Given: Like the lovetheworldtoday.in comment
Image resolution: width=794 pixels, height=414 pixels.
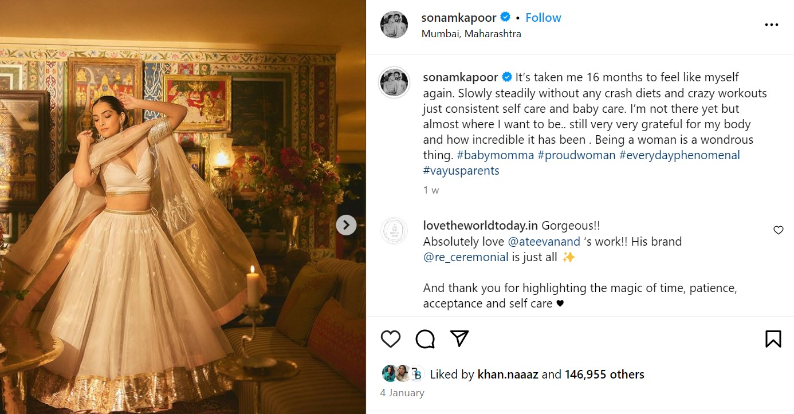Looking at the screenshot, I should tap(778, 230).
